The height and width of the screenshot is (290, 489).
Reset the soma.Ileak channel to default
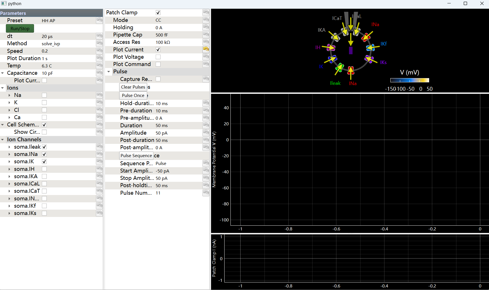click(x=99, y=147)
